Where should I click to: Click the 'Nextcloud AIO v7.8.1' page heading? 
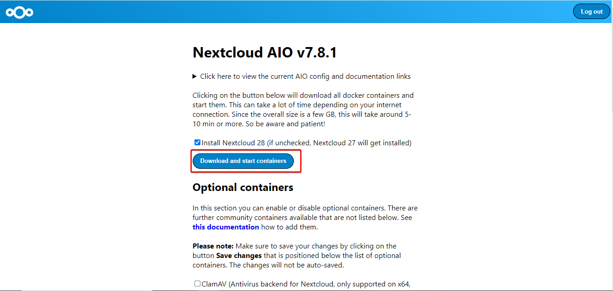[264, 53]
